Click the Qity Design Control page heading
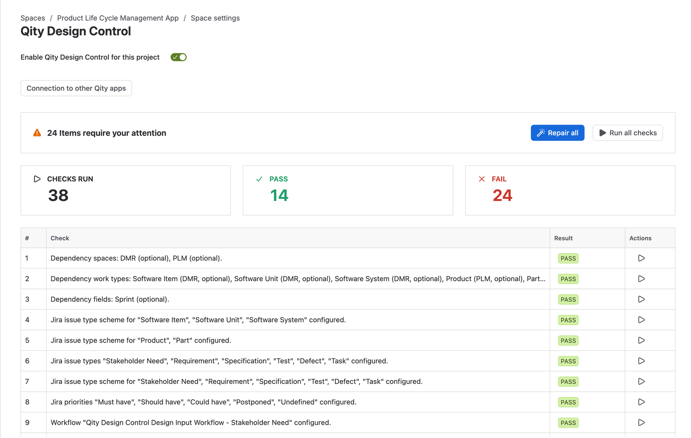Image resolution: width=691 pixels, height=438 pixels. (76, 31)
